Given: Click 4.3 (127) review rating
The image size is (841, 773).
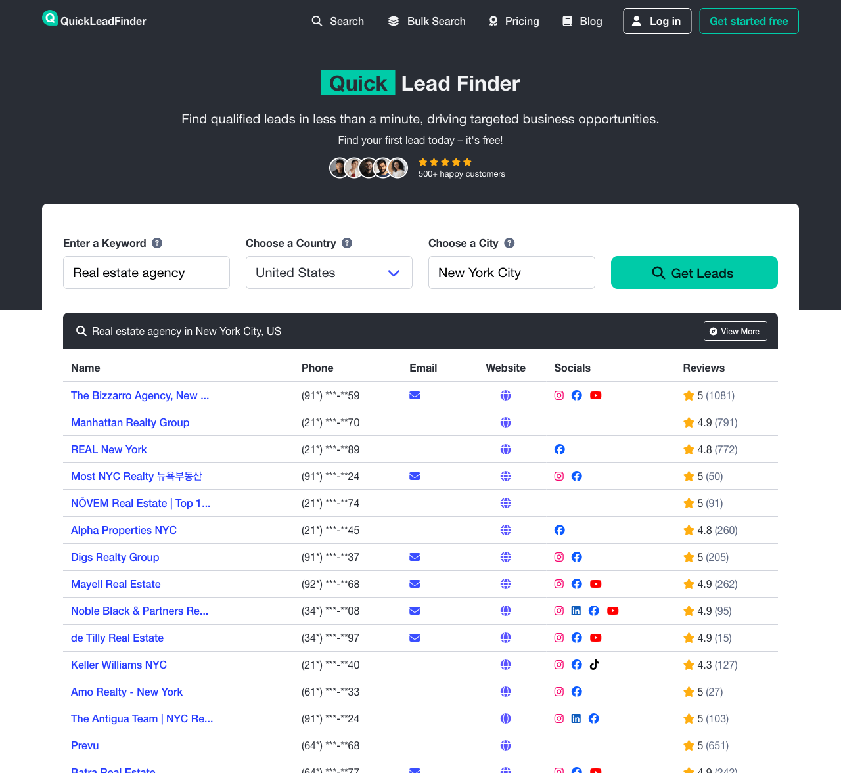Looking at the screenshot, I should tap(710, 665).
